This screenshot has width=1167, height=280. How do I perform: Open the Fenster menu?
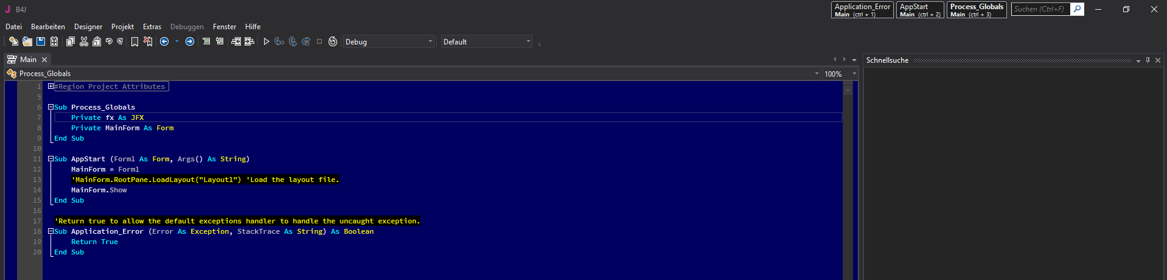pos(225,27)
